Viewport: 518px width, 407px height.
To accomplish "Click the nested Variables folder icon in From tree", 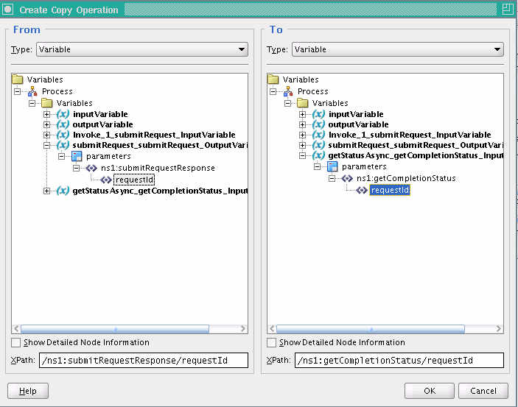I will (x=47, y=103).
